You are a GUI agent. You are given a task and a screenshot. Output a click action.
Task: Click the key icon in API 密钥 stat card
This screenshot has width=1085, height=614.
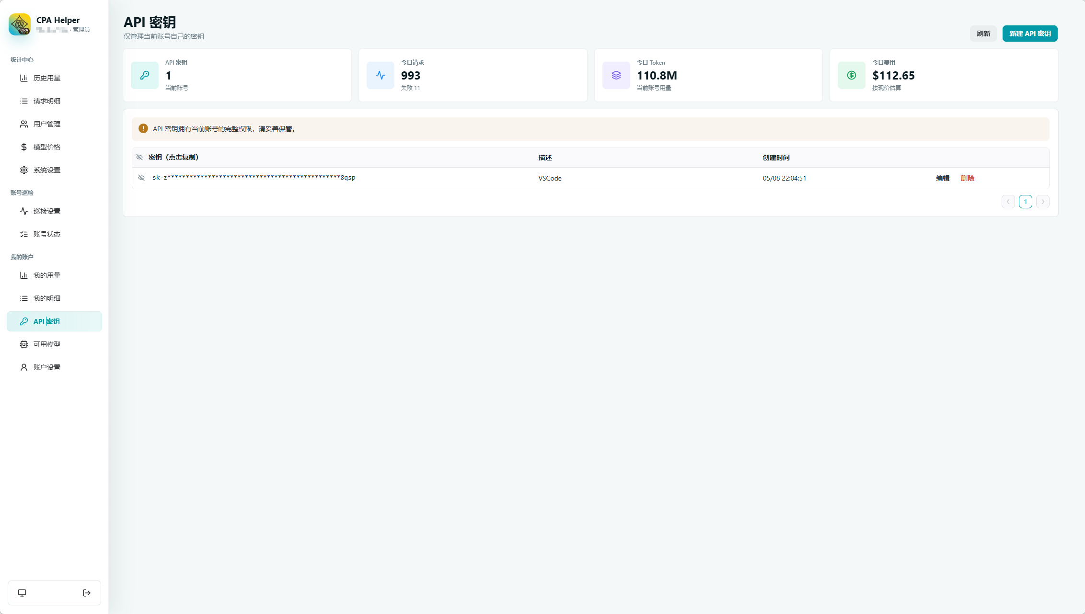point(145,75)
